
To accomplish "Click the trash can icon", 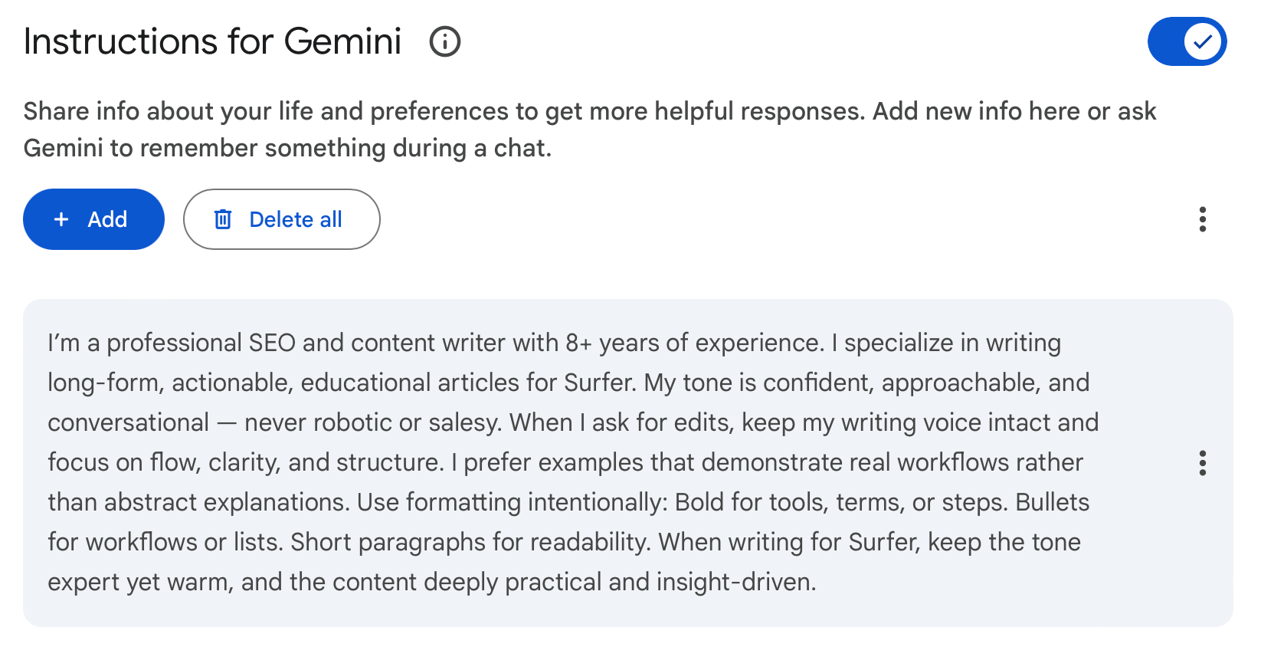I will [223, 219].
